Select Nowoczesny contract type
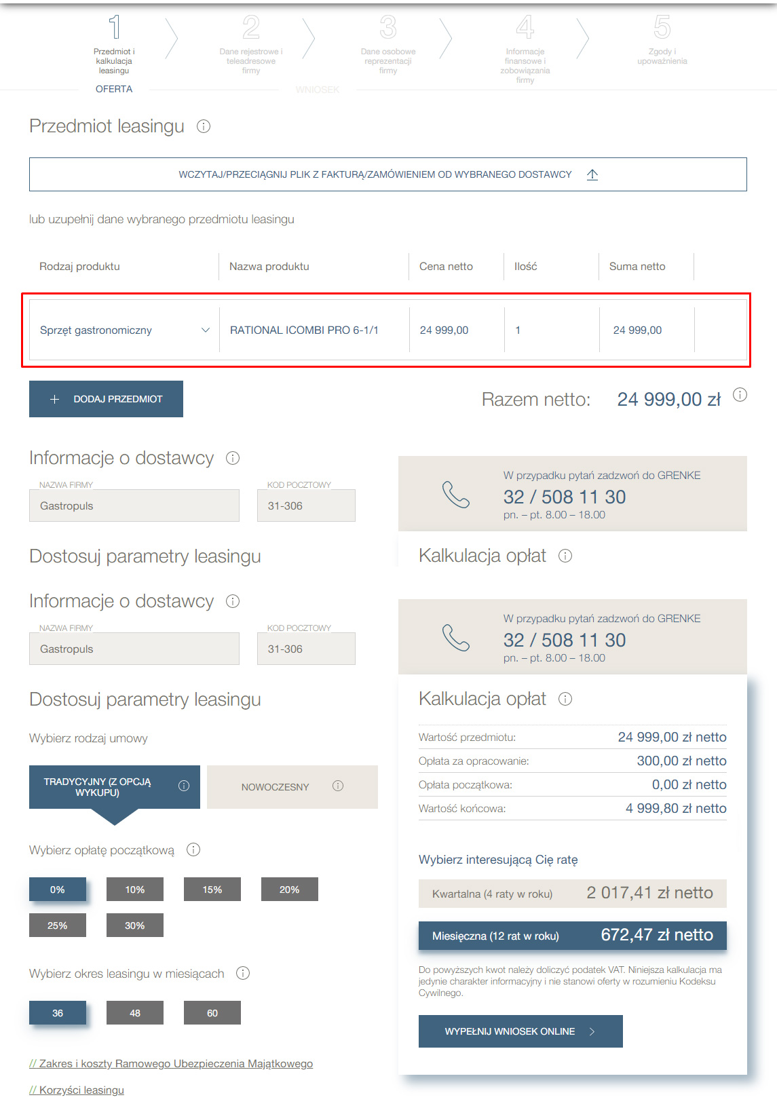Image resolution: width=777 pixels, height=1108 pixels. click(x=276, y=787)
